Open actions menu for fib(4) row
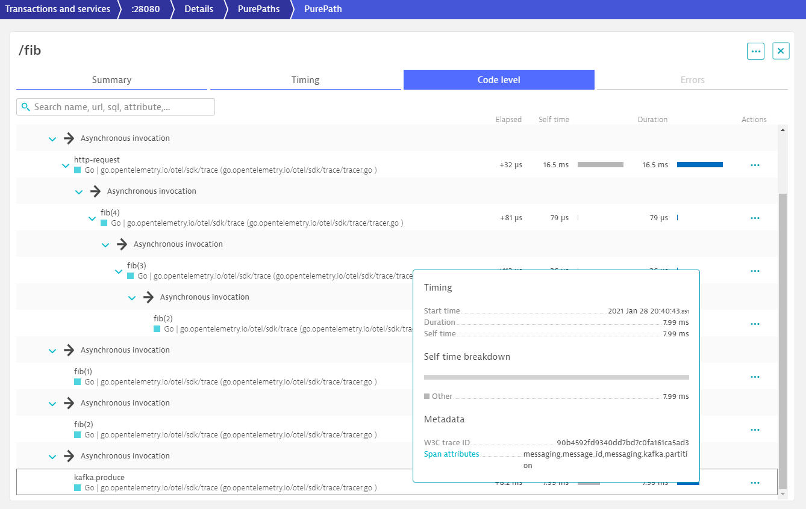Screen dimensions: 806x509 tap(755, 218)
